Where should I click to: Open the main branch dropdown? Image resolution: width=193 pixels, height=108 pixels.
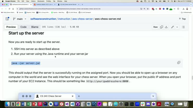point(20,19)
